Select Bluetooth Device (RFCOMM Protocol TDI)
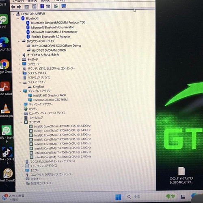The height and width of the screenshot is (203, 203). (58, 23)
